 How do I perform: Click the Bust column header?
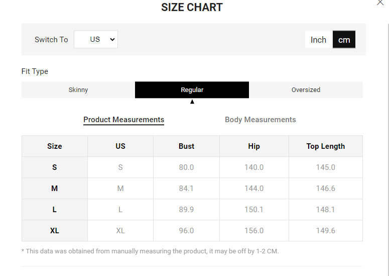(186, 146)
